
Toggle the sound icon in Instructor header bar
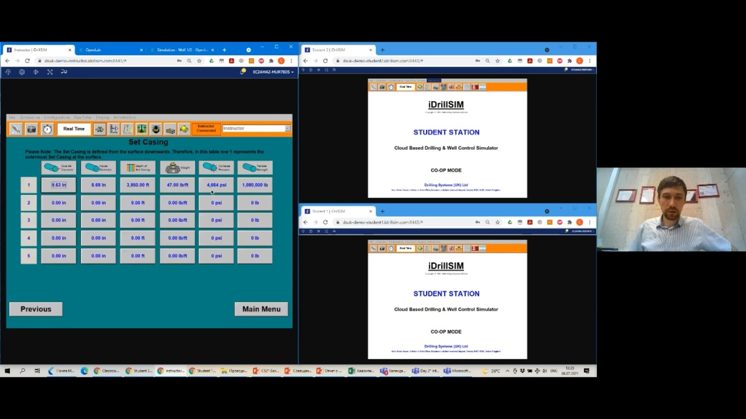click(x=36, y=72)
